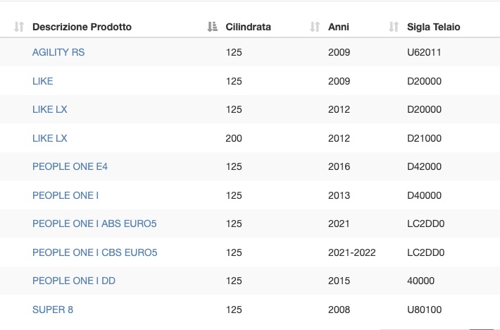Image resolution: width=500 pixels, height=330 pixels.
Task: Select the D21000 frame code cell
Action: pos(424,138)
